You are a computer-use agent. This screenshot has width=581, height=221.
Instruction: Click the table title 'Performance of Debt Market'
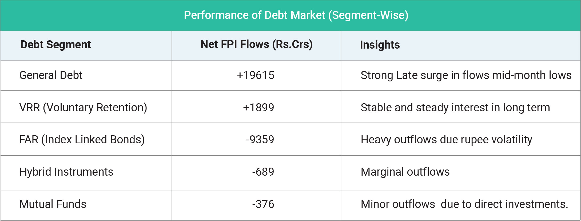pyautogui.click(x=254, y=15)
